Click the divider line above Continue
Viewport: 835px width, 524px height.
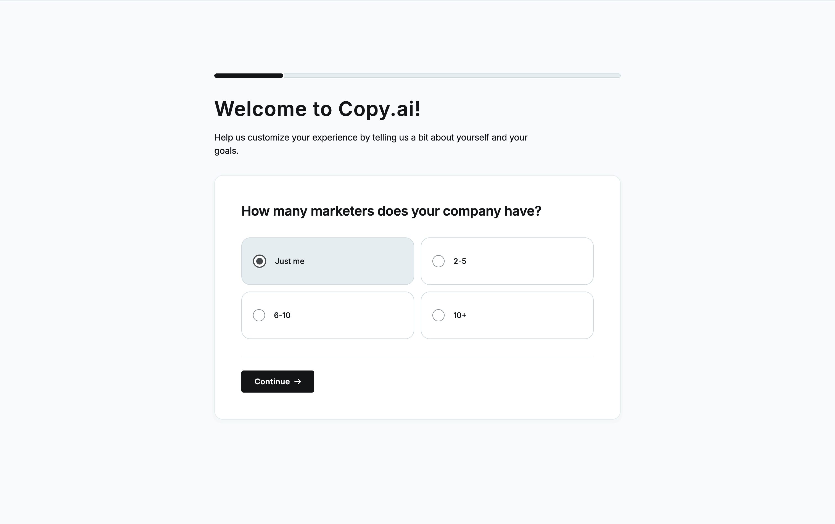click(417, 357)
